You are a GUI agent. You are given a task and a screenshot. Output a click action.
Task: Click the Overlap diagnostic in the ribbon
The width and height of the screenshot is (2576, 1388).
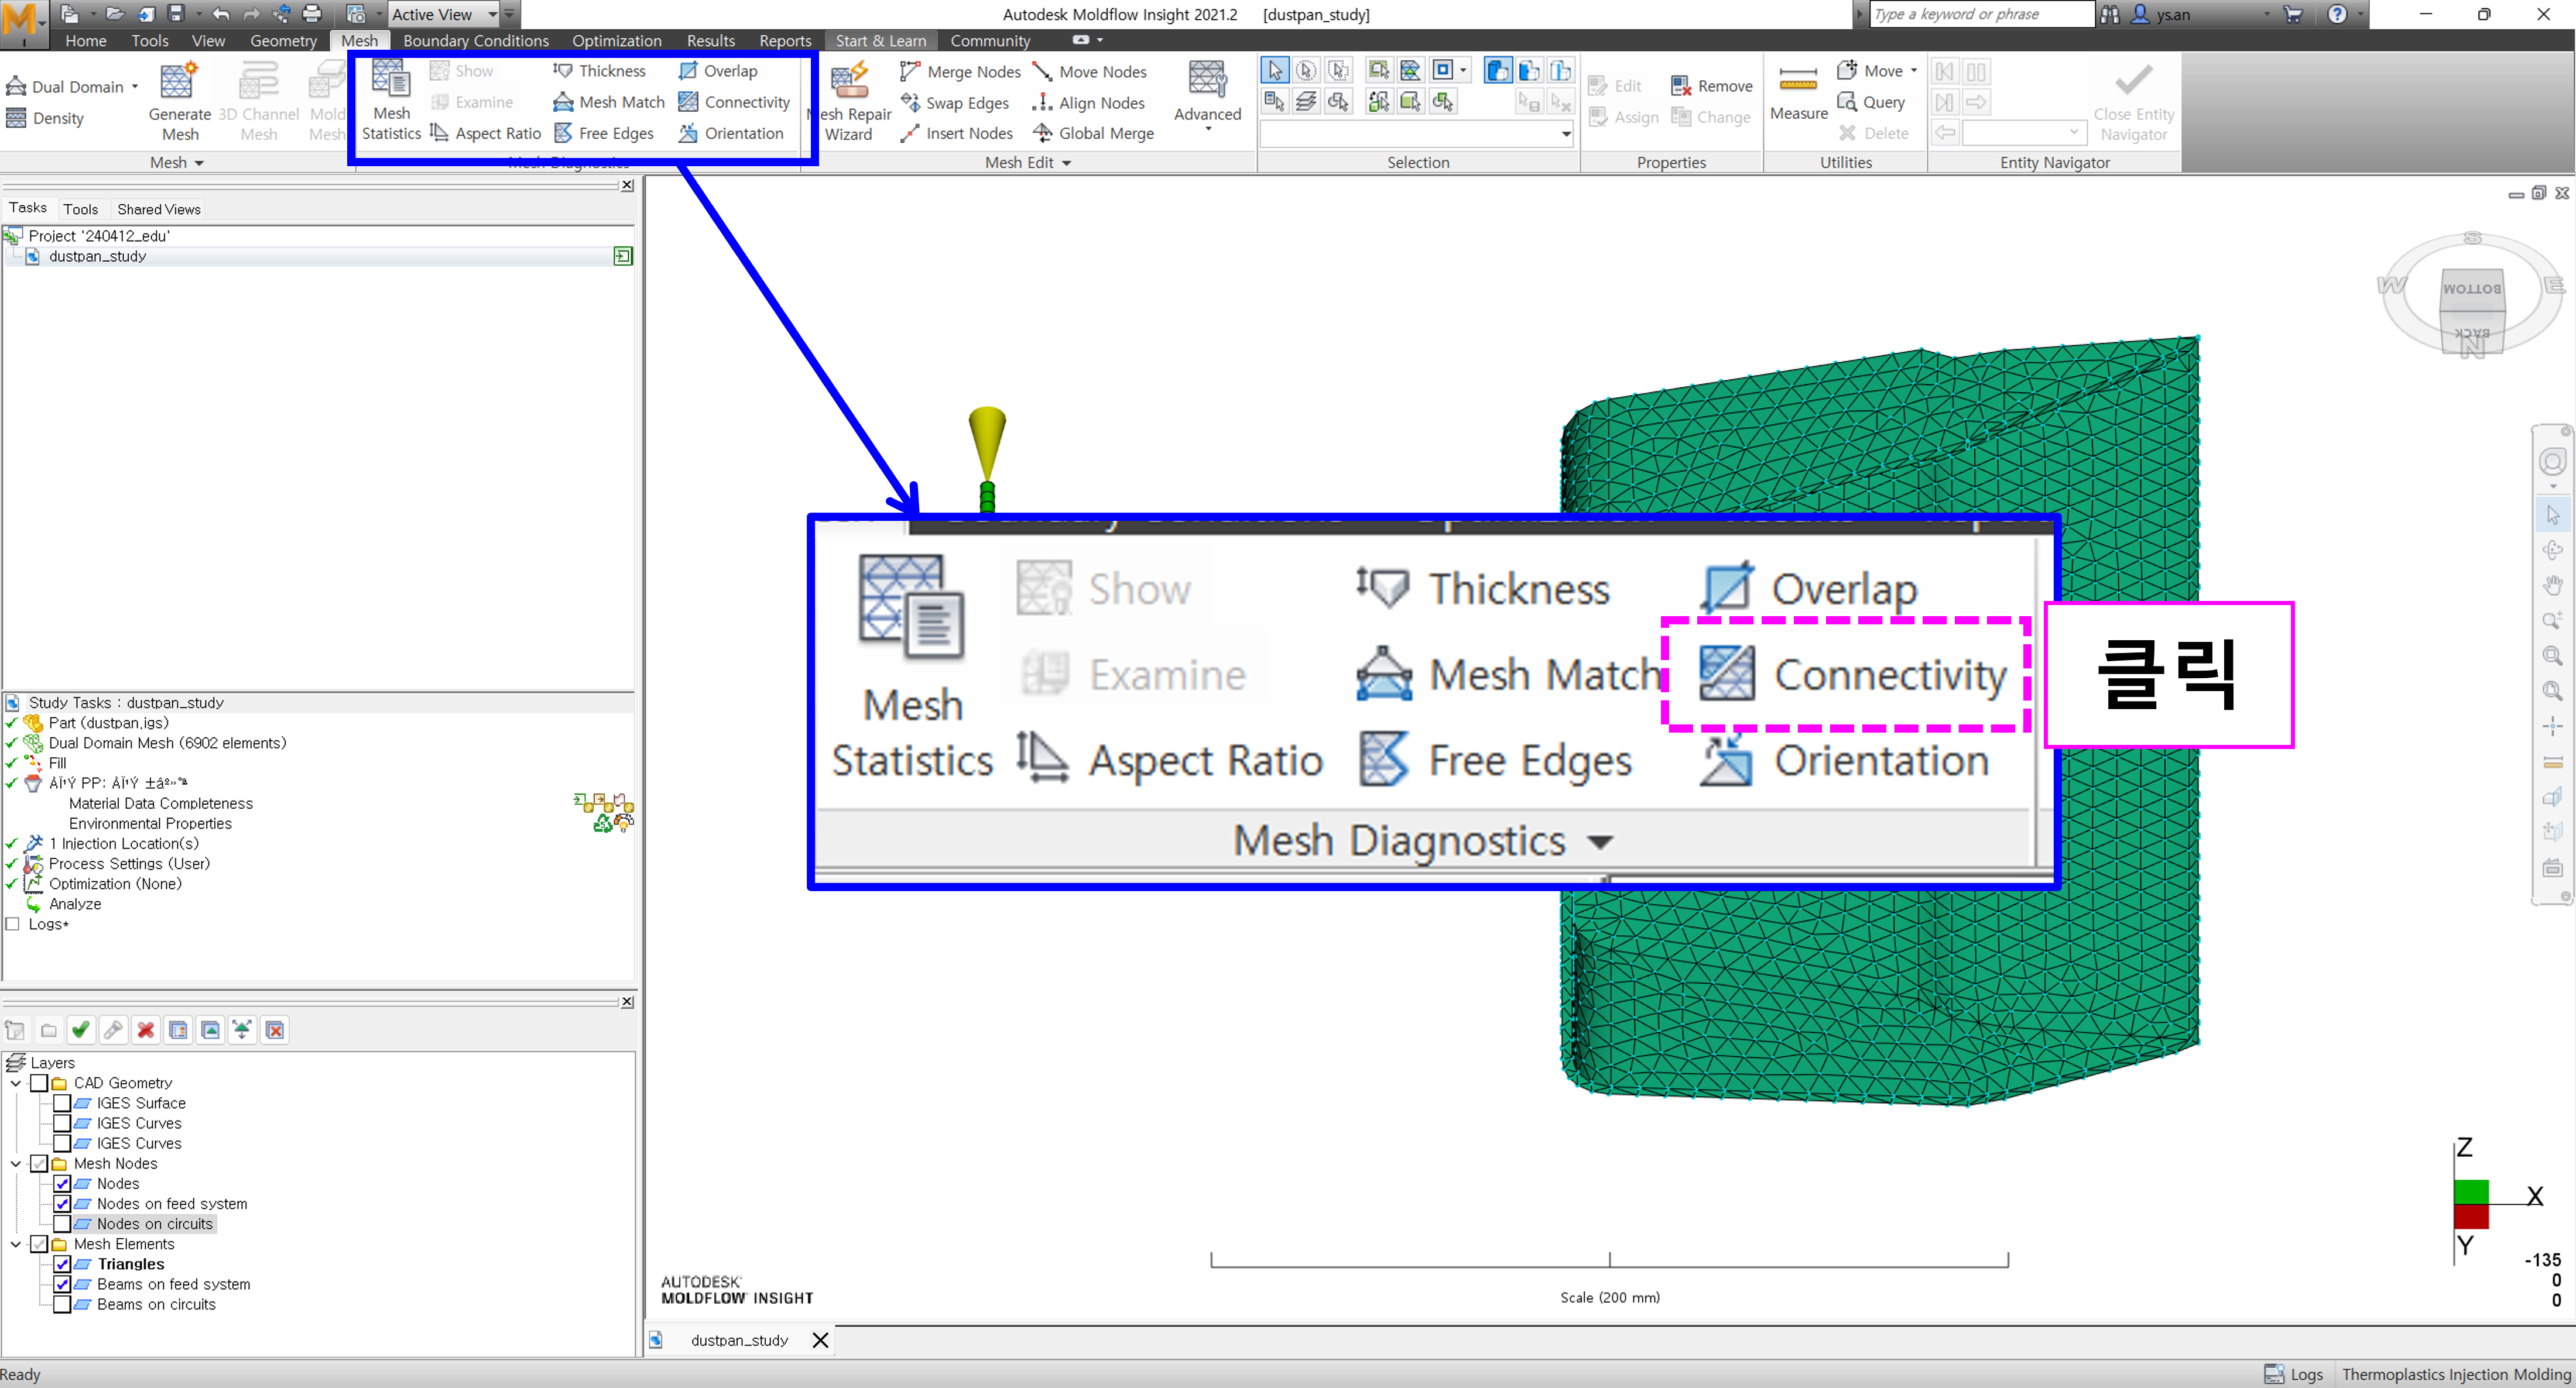tap(718, 71)
